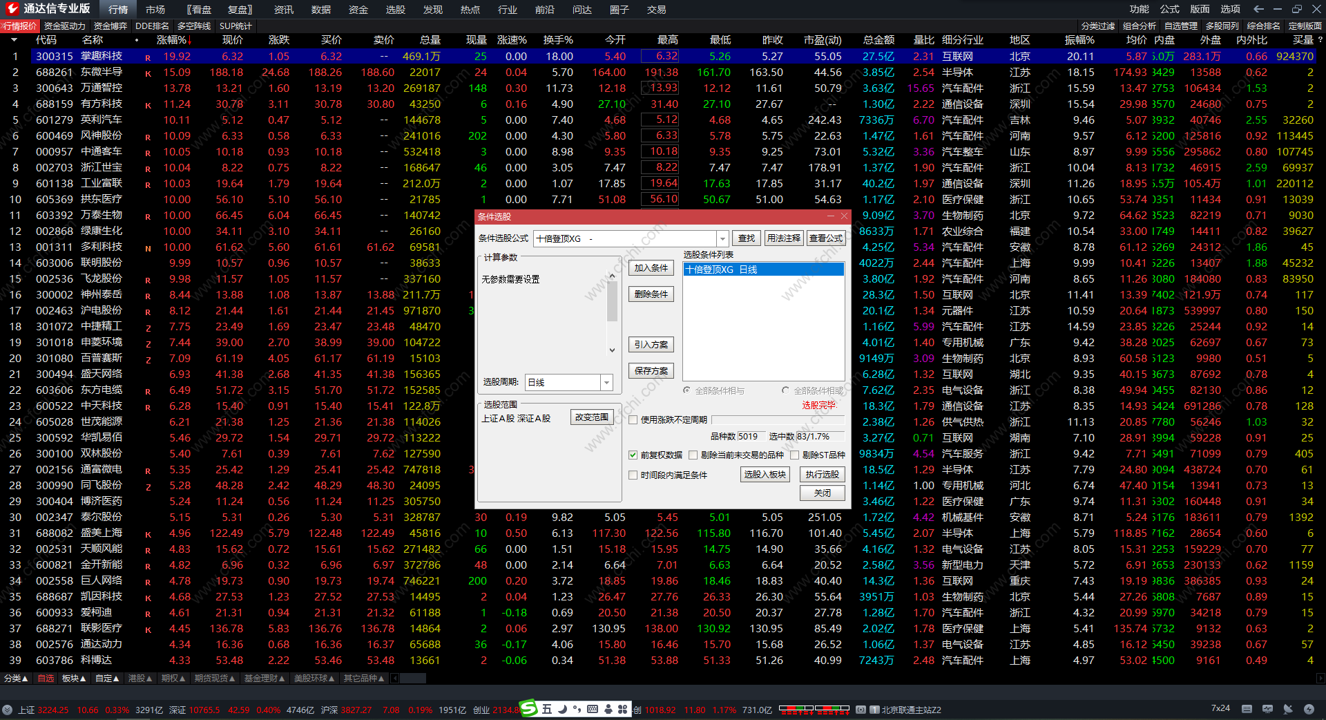Check the 时间段内满足条件 checkbox

point(633,475)
